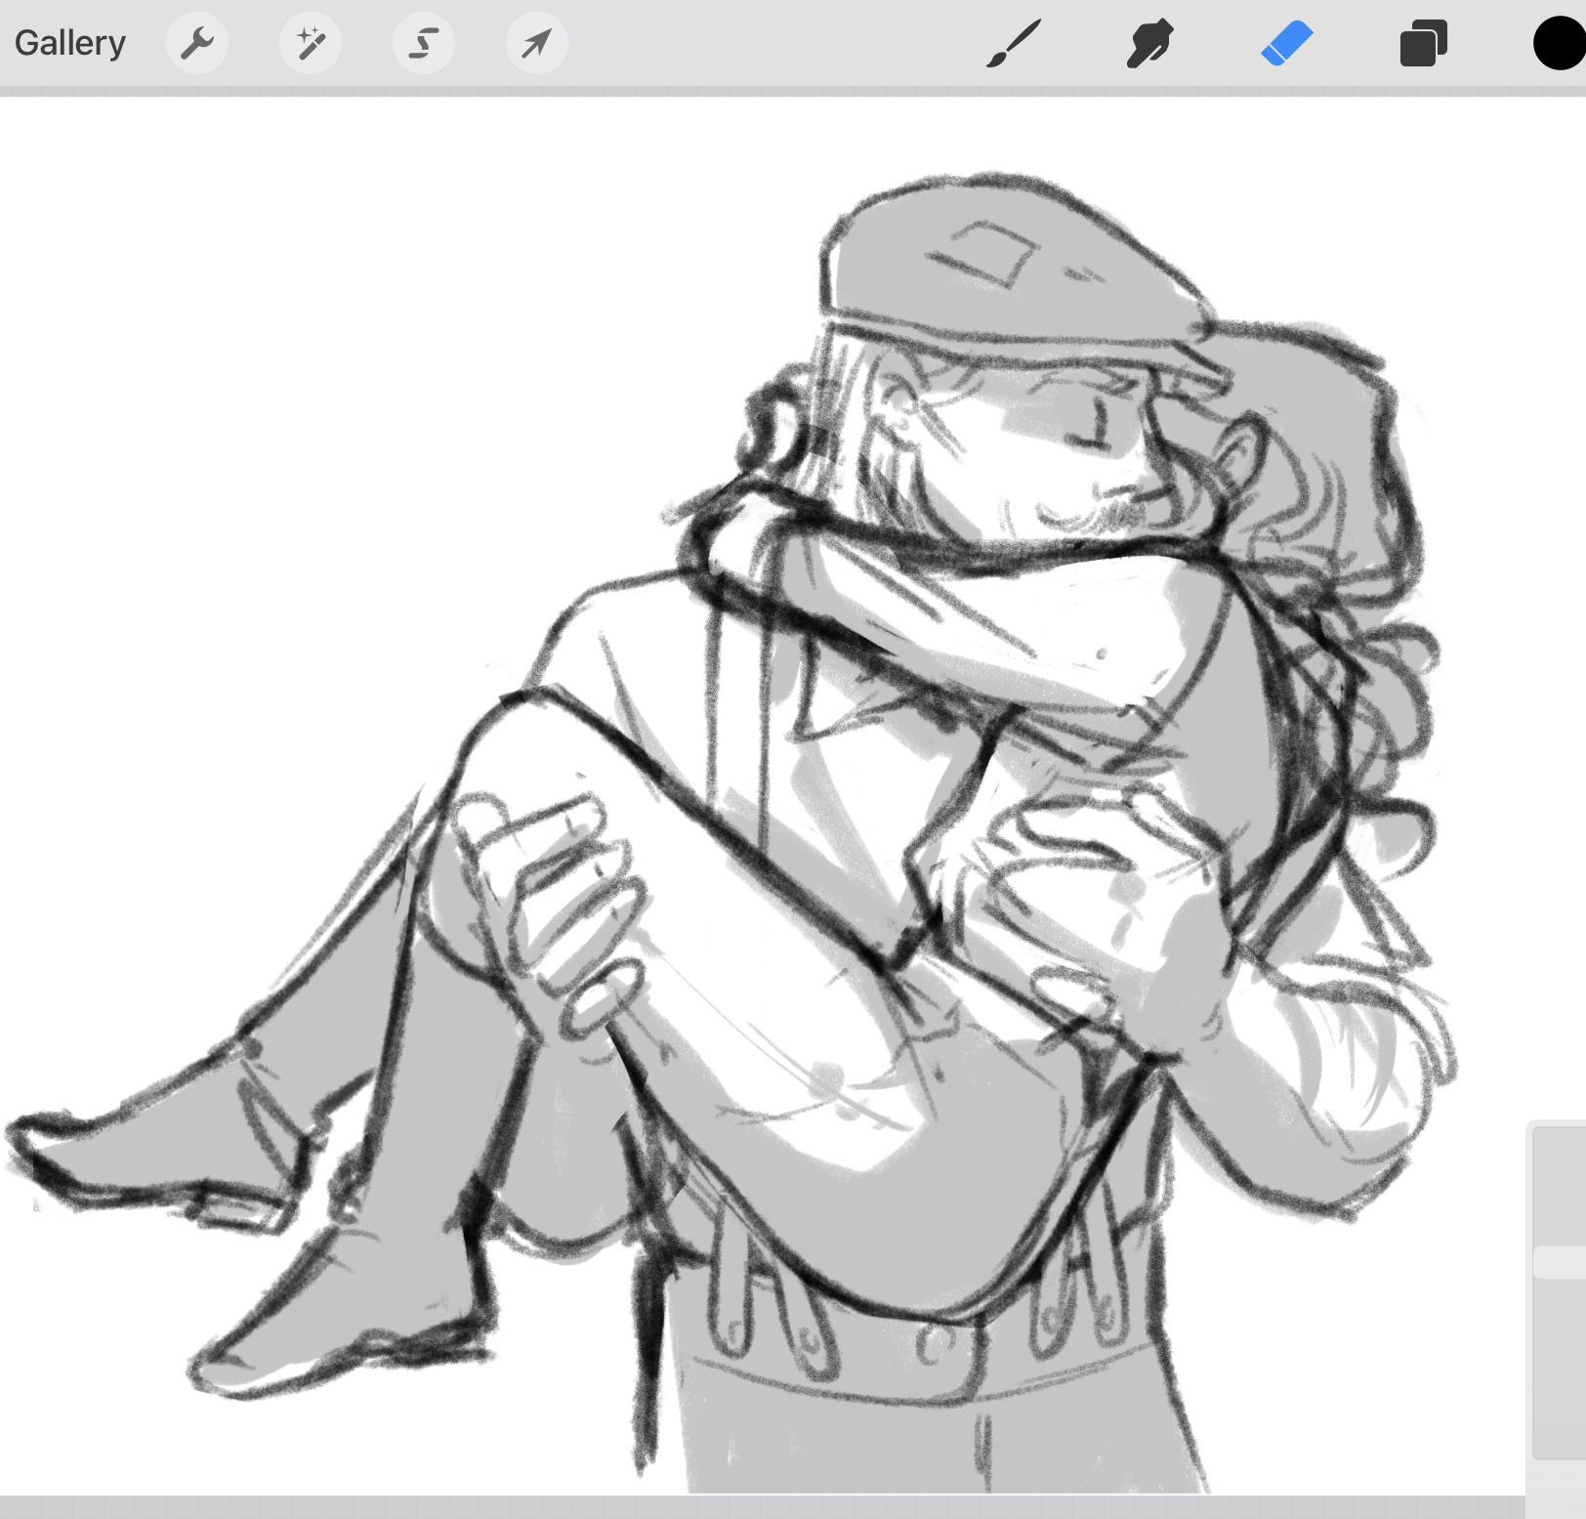Return to the Gallery
1586x1519 pixels.
(x=70, y=43)
